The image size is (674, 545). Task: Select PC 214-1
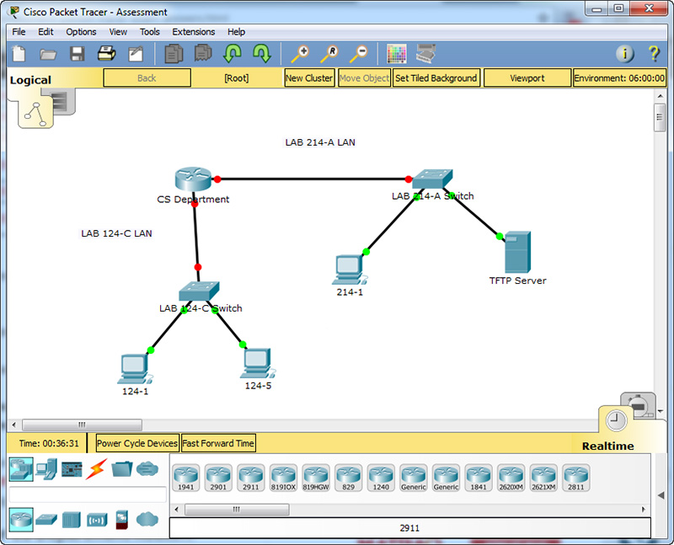349,270
